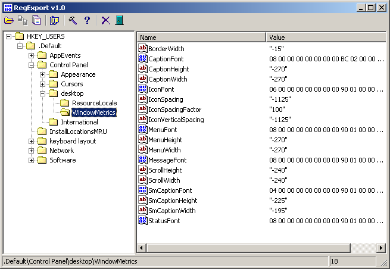390x269 pixels.
Task: Click the open folder toolbar icon
Action: 9,20
